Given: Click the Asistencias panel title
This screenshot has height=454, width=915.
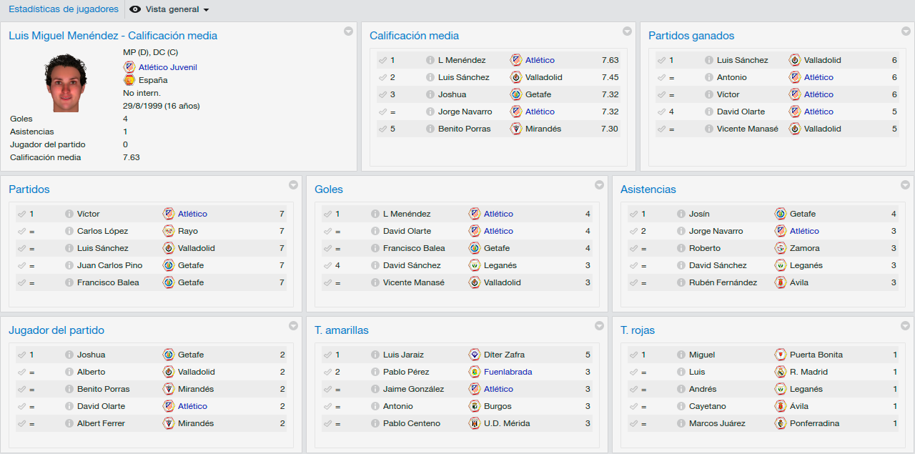Looking at the screenshot, I should pyautogui.click(x=648, y=189).
